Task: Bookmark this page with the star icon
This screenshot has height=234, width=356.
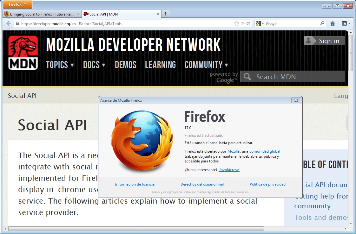Action: 237,23
